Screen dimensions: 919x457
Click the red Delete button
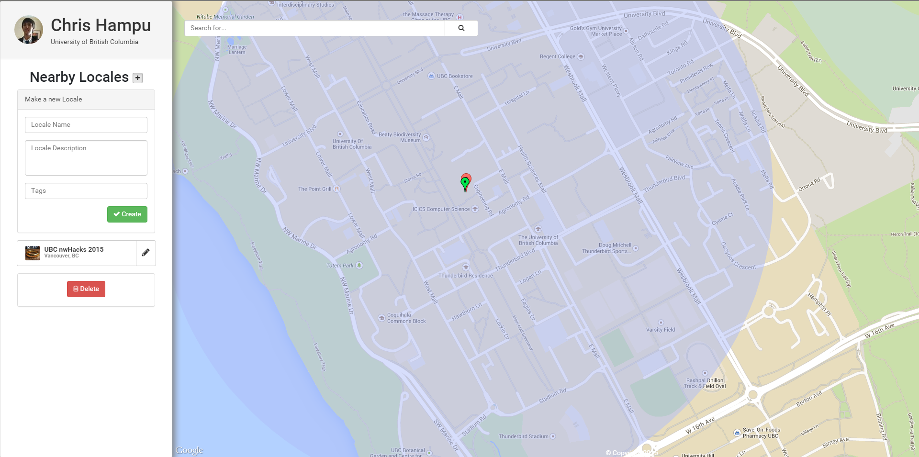pyautogui.click(x=86, y=289)
